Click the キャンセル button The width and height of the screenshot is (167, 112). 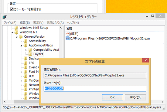coord(135,97)
